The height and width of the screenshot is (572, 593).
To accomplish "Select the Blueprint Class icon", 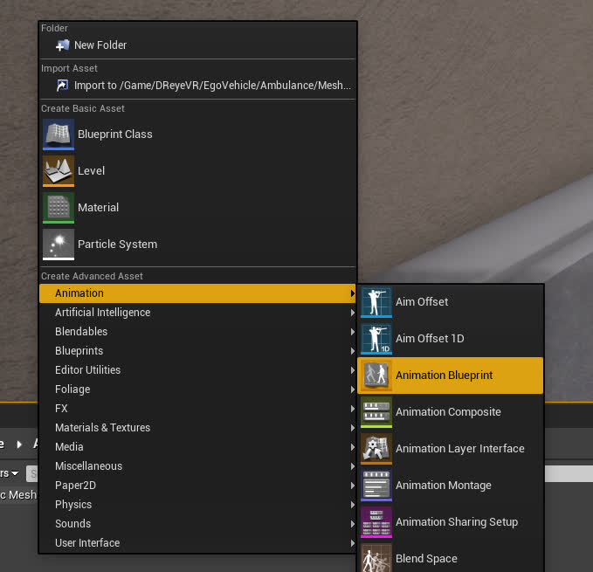I will [59, 134].
